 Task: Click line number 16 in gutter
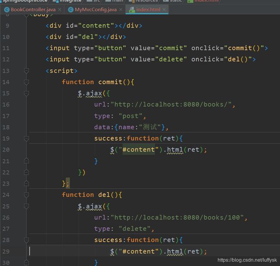click(x=6, y=105)
